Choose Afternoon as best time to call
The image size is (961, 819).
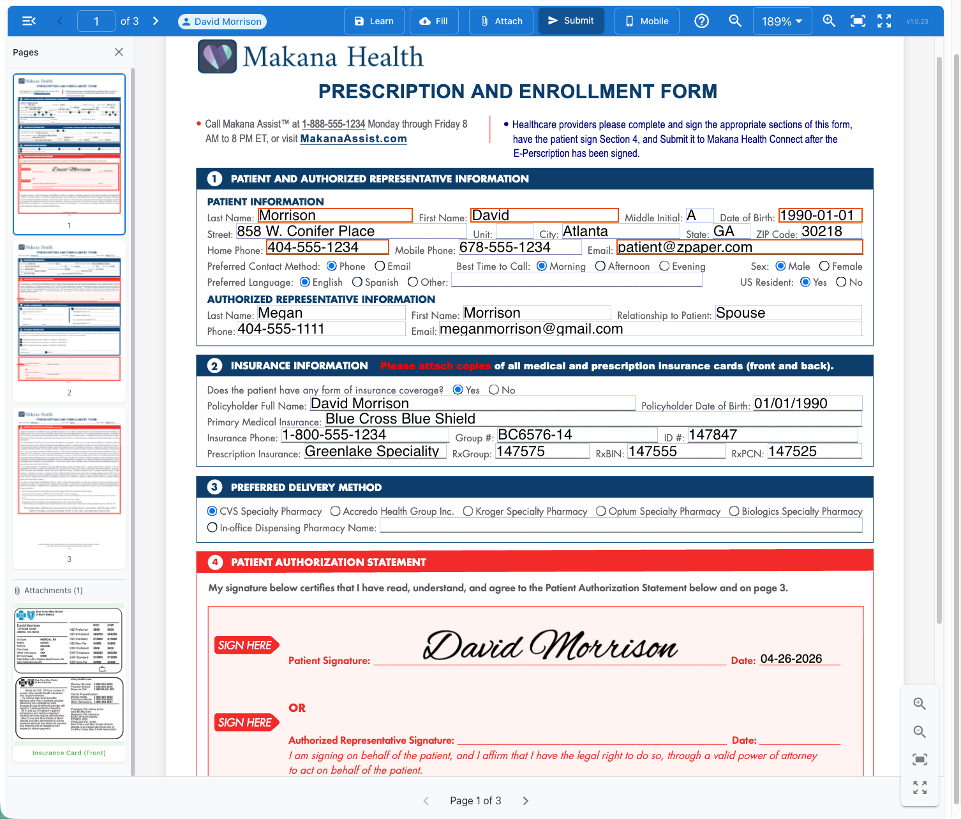coord(600,266)
